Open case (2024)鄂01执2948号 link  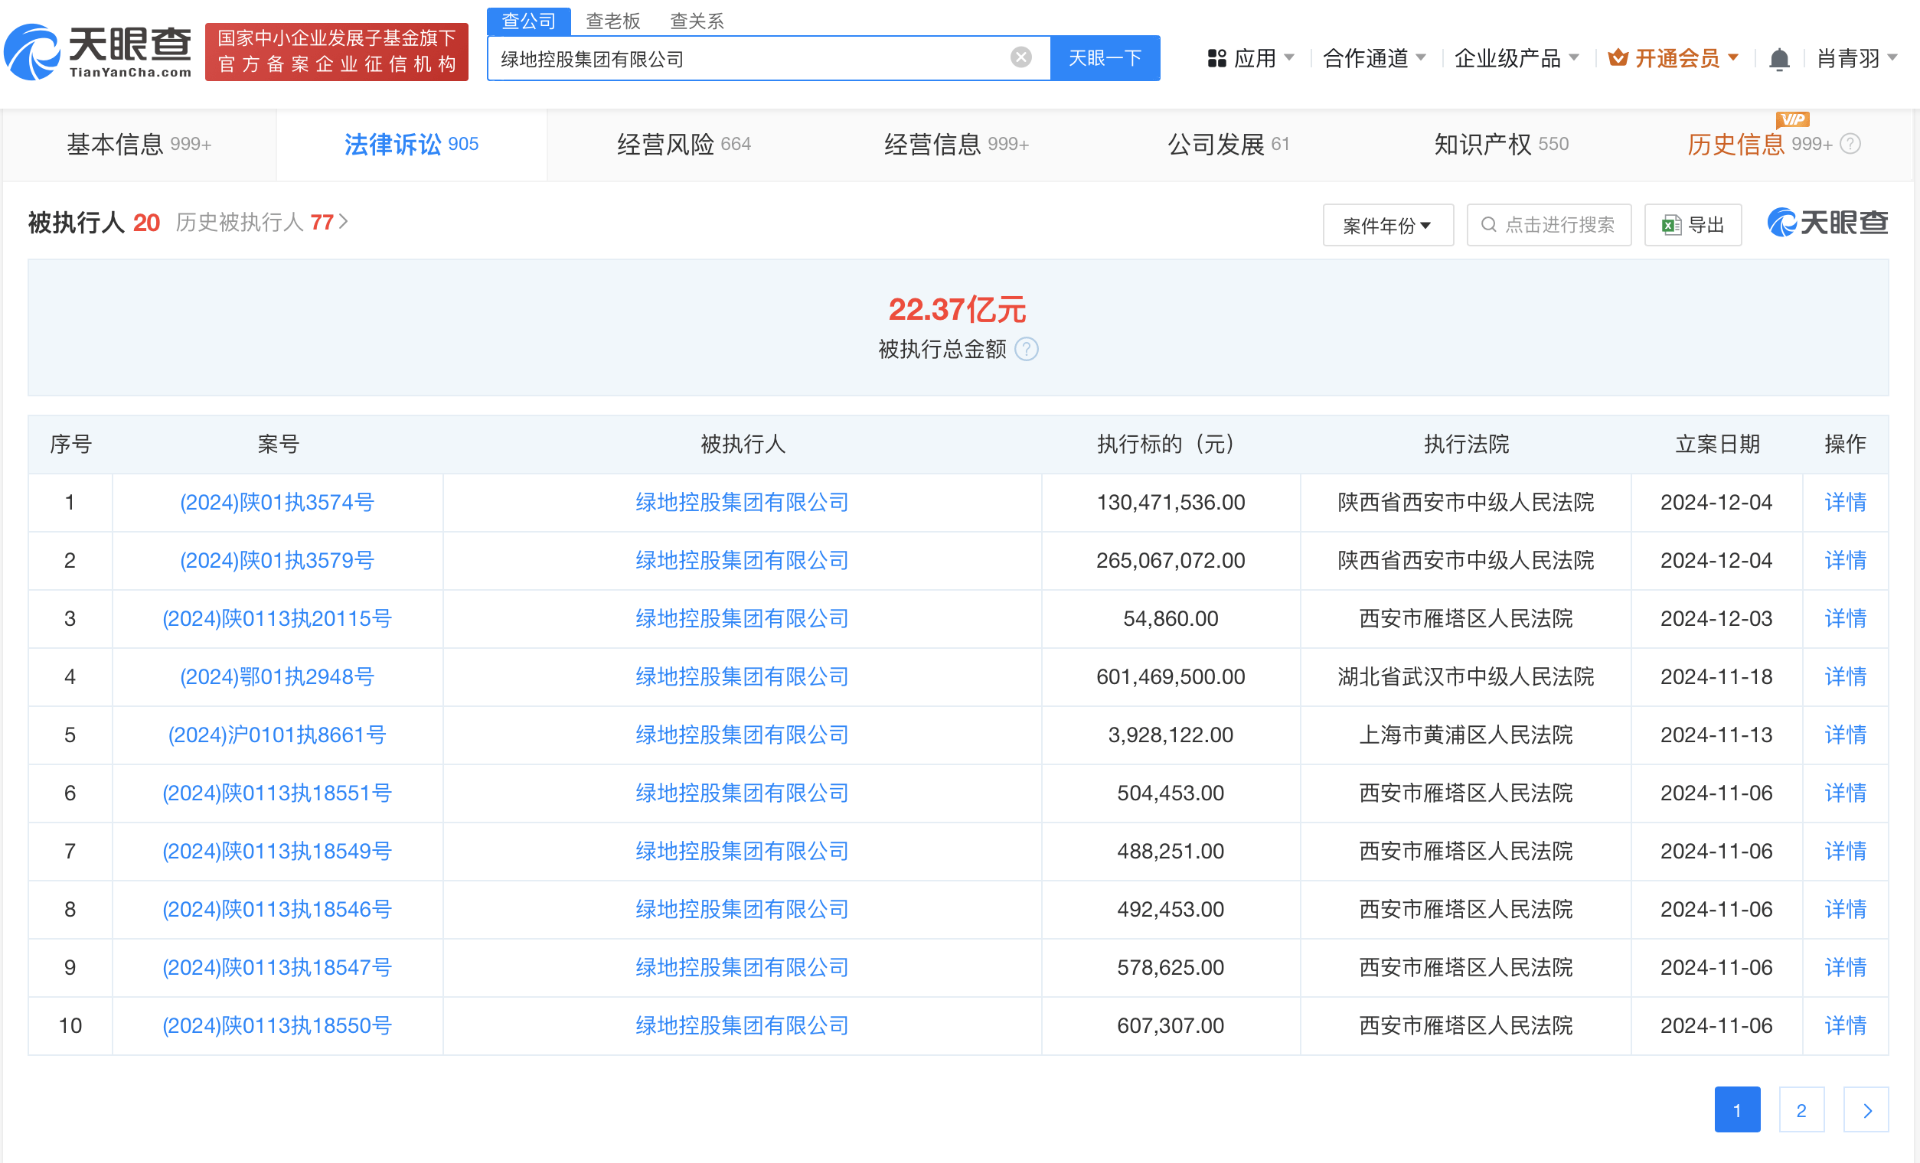(x=276, y=676)
